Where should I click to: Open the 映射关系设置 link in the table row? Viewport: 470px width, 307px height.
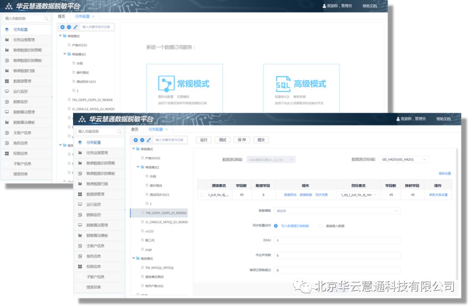(438, 195)
